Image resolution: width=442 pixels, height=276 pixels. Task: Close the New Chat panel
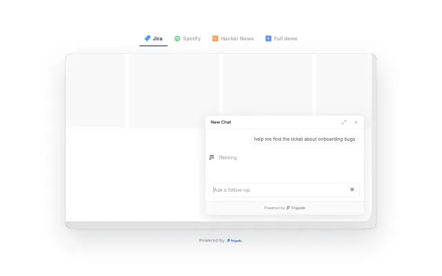(356, 122)
